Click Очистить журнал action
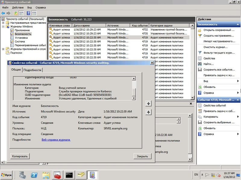Screen dimensions: 241x180 click(x=215, y=47)
